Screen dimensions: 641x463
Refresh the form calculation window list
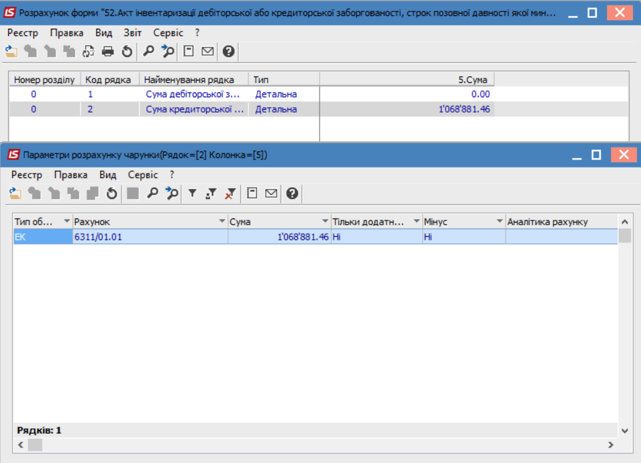tap(127, 52)
